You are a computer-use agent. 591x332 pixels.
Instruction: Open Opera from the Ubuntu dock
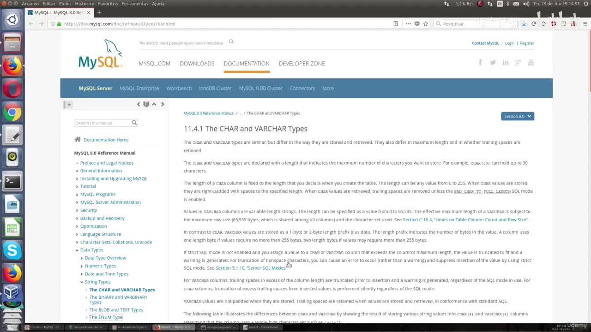(x=12, y=89)
